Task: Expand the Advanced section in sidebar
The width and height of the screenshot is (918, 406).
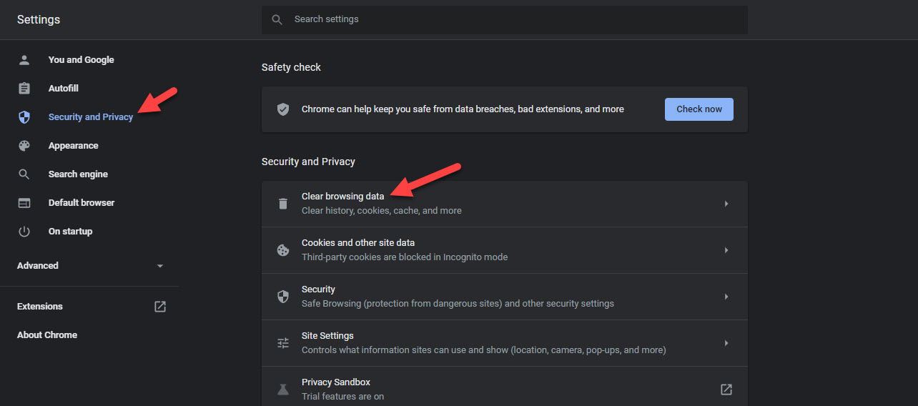Action: click(x=159, y=266)
